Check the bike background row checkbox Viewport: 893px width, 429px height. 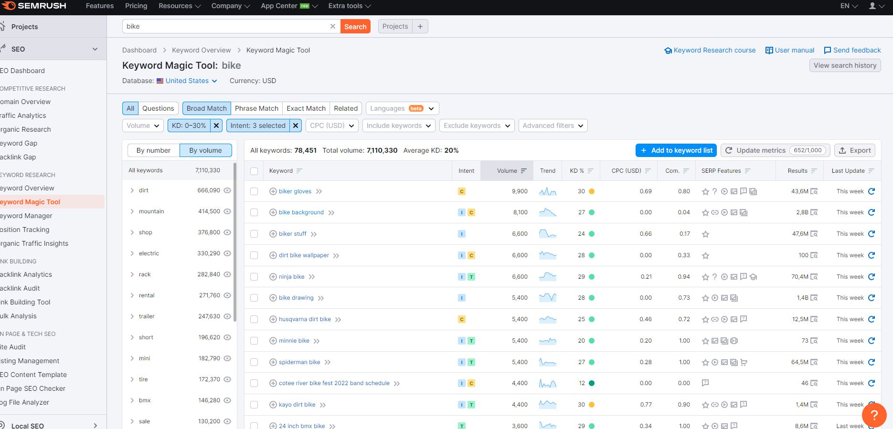[x=254, y=212]
